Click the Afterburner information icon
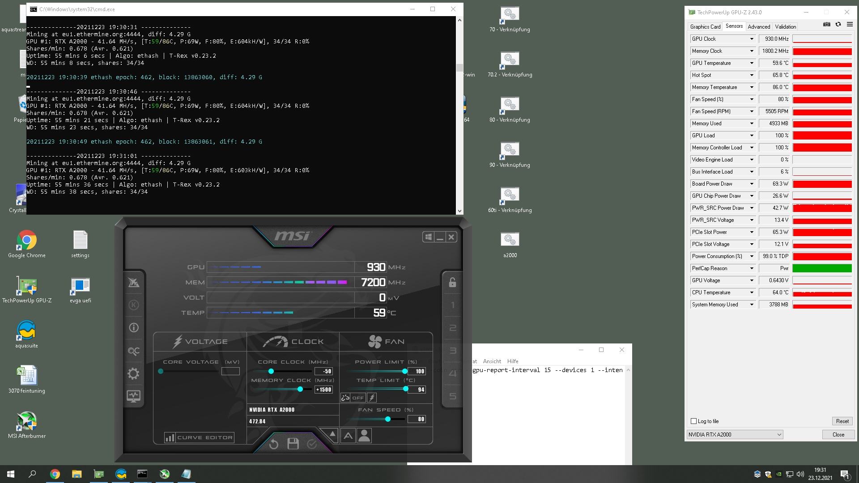Viewport: 859px width, 483px height. coord(133,328)
